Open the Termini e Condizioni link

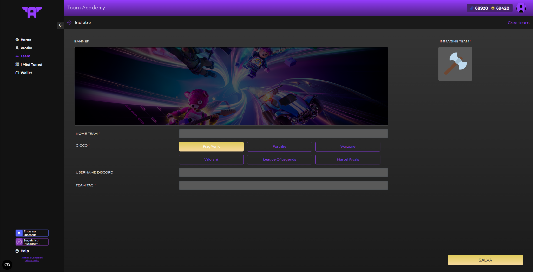[32, 258]
